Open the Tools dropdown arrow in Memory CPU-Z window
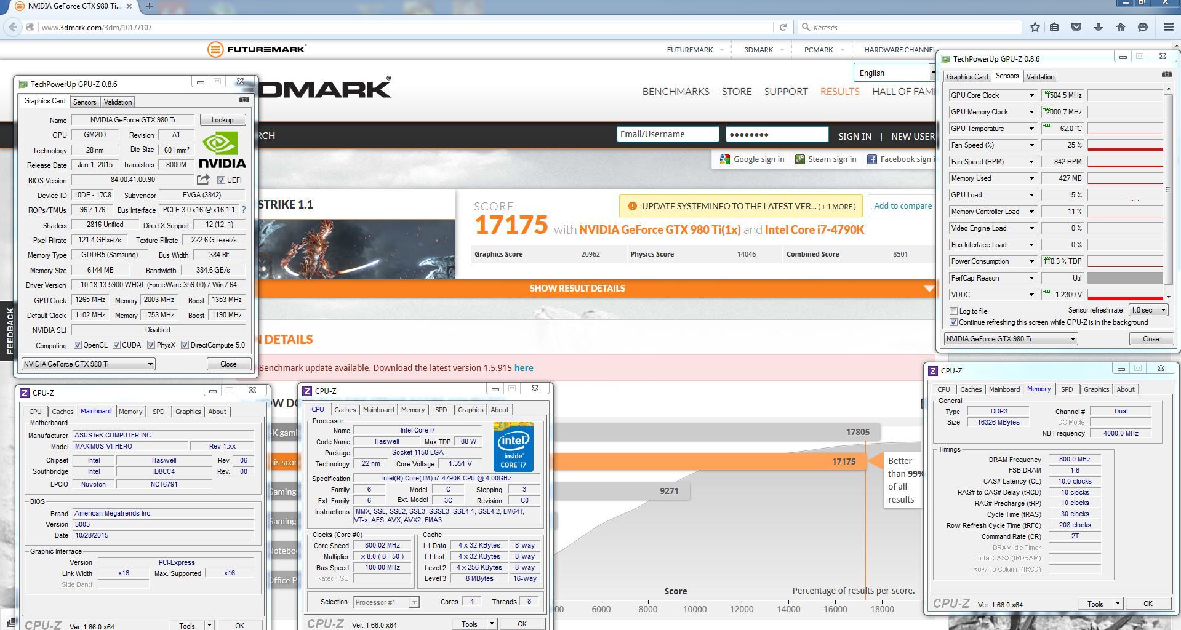The image size is (1181, 630). pyautogui.click(x=1118, y=604)
